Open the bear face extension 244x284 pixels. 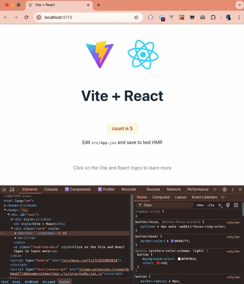point(192,17)
